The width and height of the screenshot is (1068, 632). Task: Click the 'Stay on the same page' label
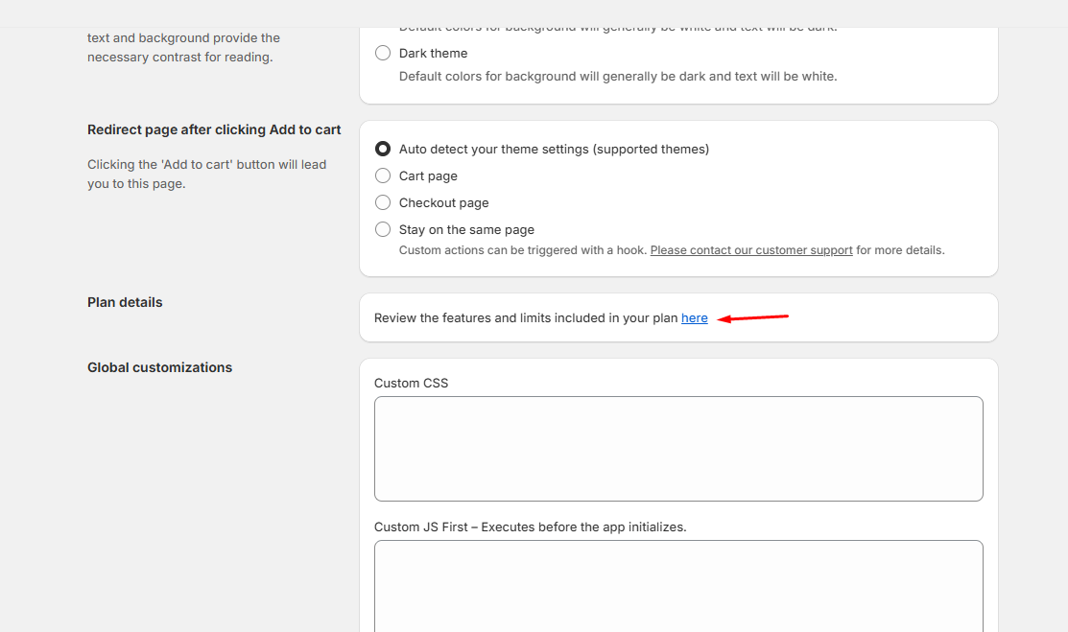pos(466,230)
